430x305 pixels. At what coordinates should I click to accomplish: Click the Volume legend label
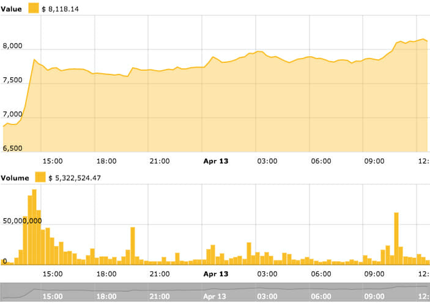15,178
